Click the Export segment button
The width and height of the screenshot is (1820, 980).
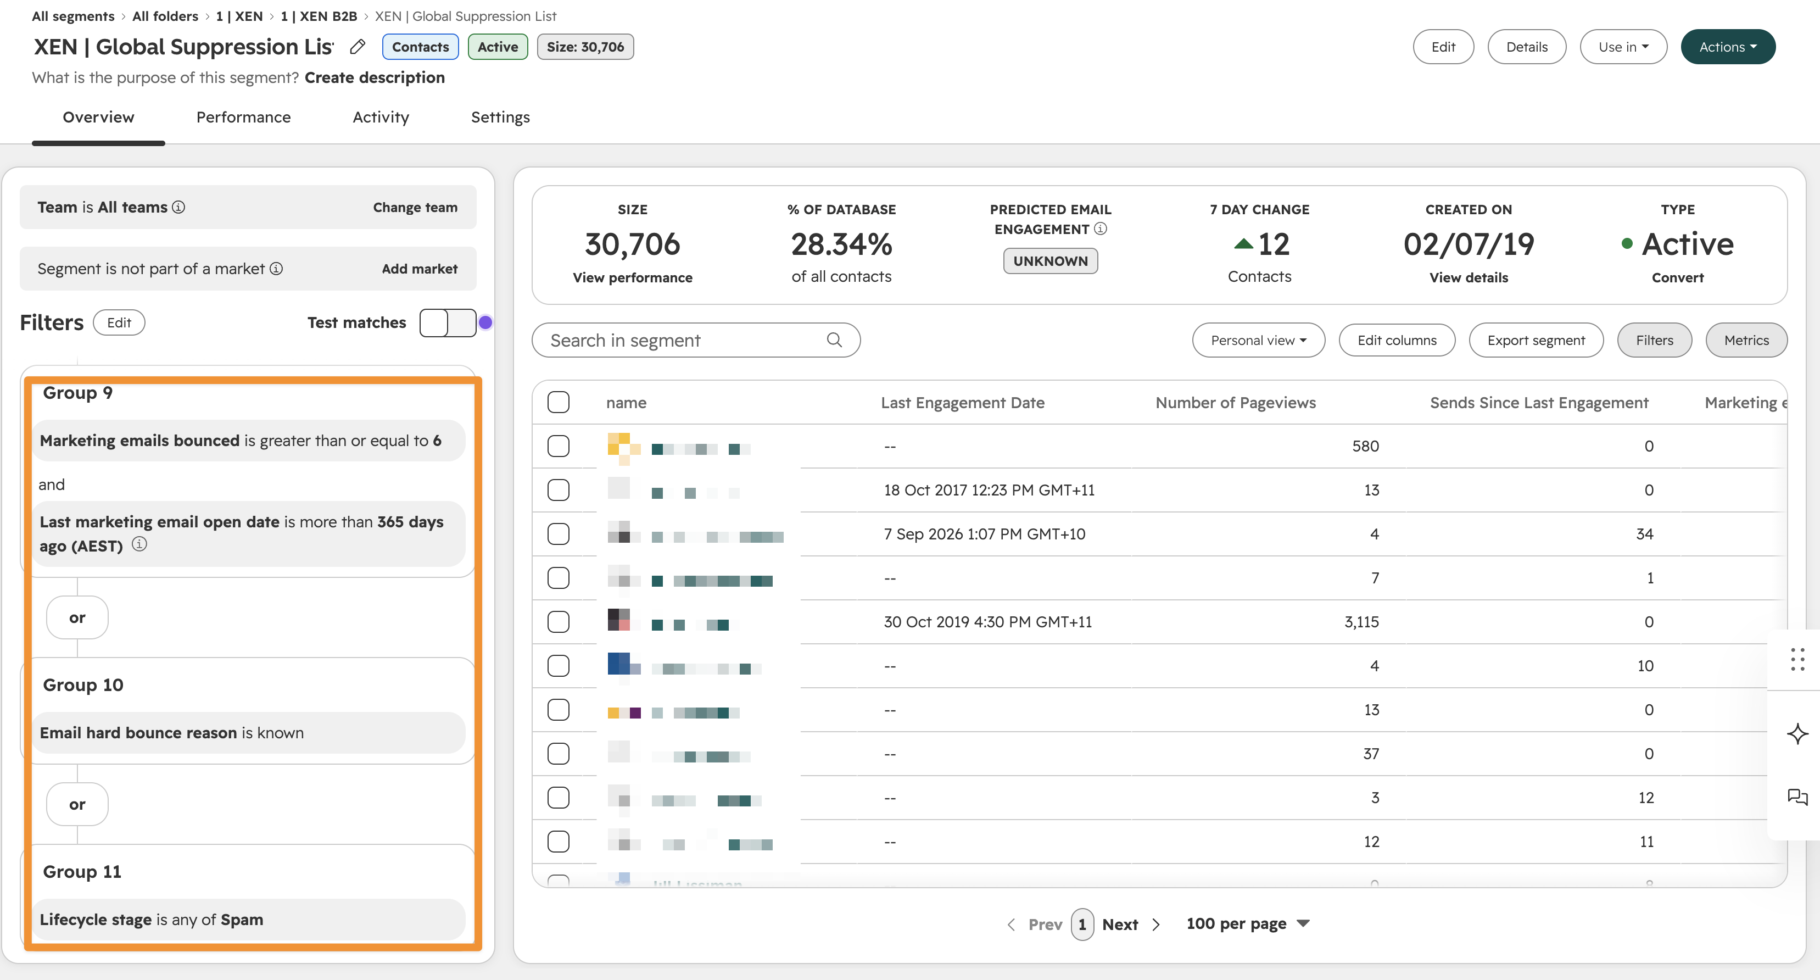(x=1536, y=340)
